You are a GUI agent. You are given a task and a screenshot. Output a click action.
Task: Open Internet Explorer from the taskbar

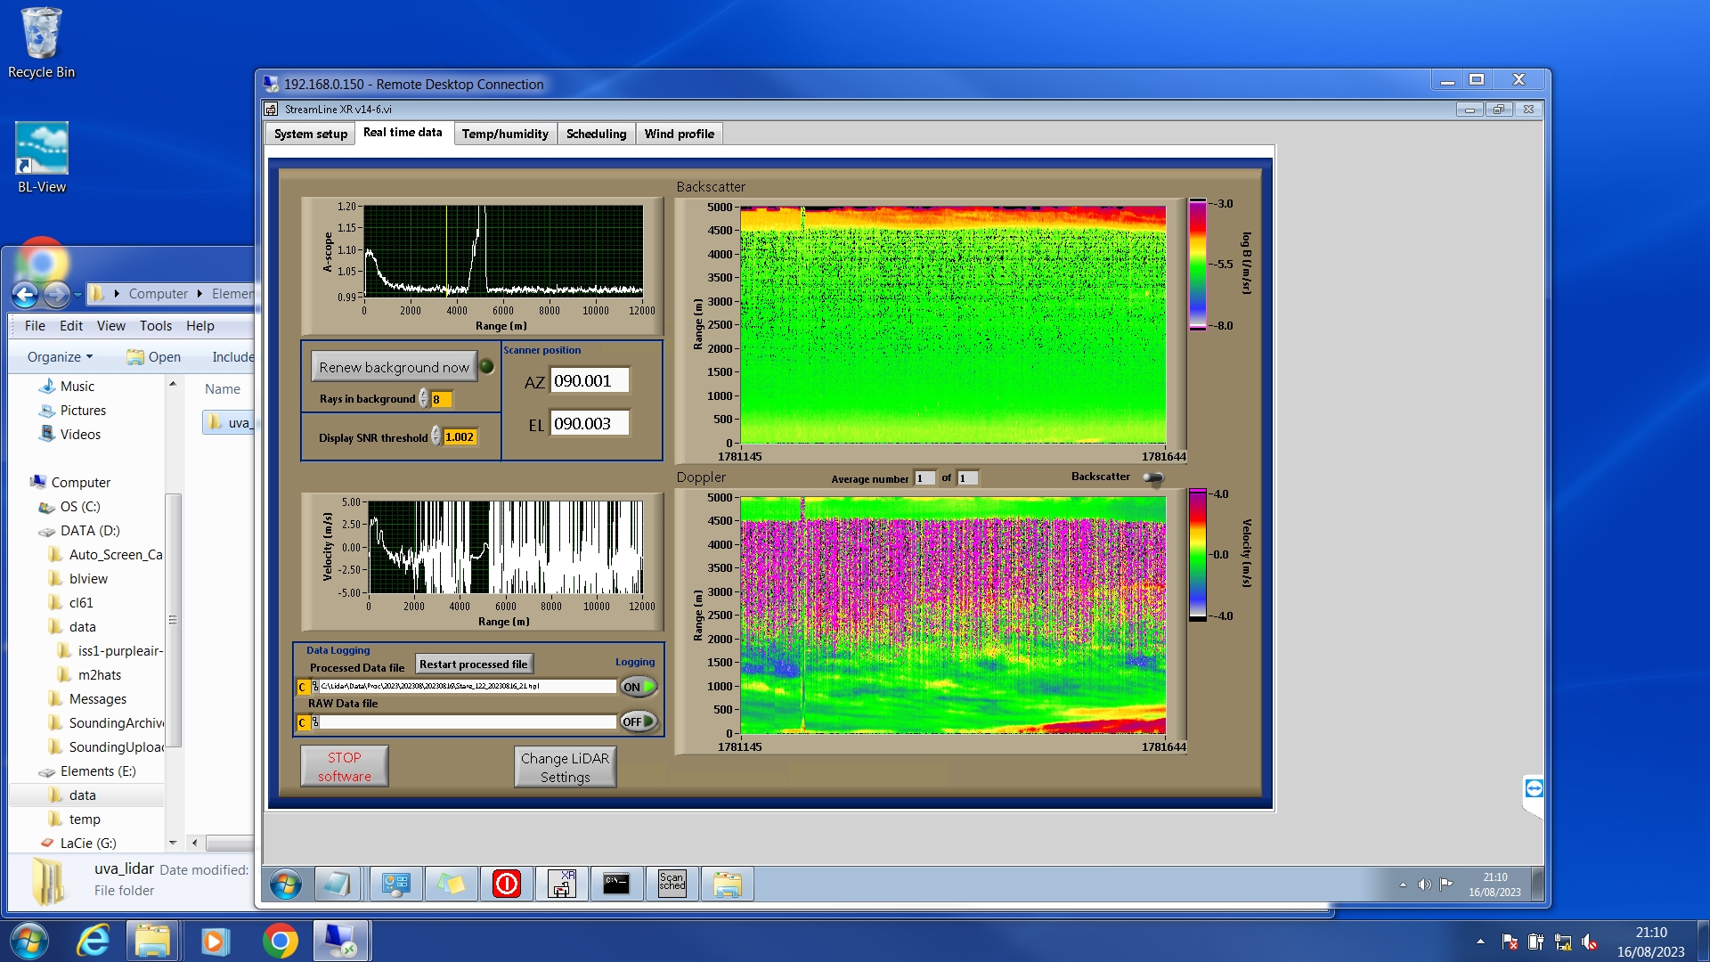point(93,941)
